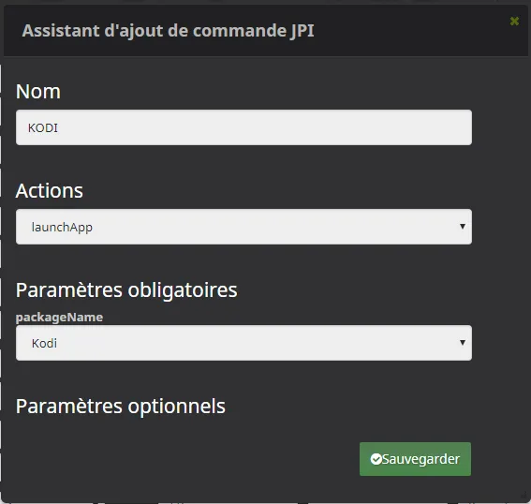Click the Nom heading text
This screenshot has width=531, height=504.
(37, 92)
